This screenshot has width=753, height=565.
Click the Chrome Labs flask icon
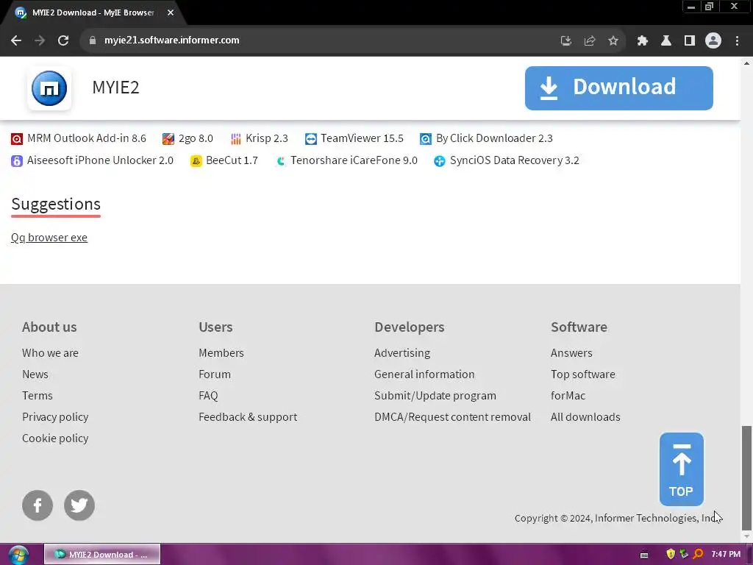tap(665, 40)
